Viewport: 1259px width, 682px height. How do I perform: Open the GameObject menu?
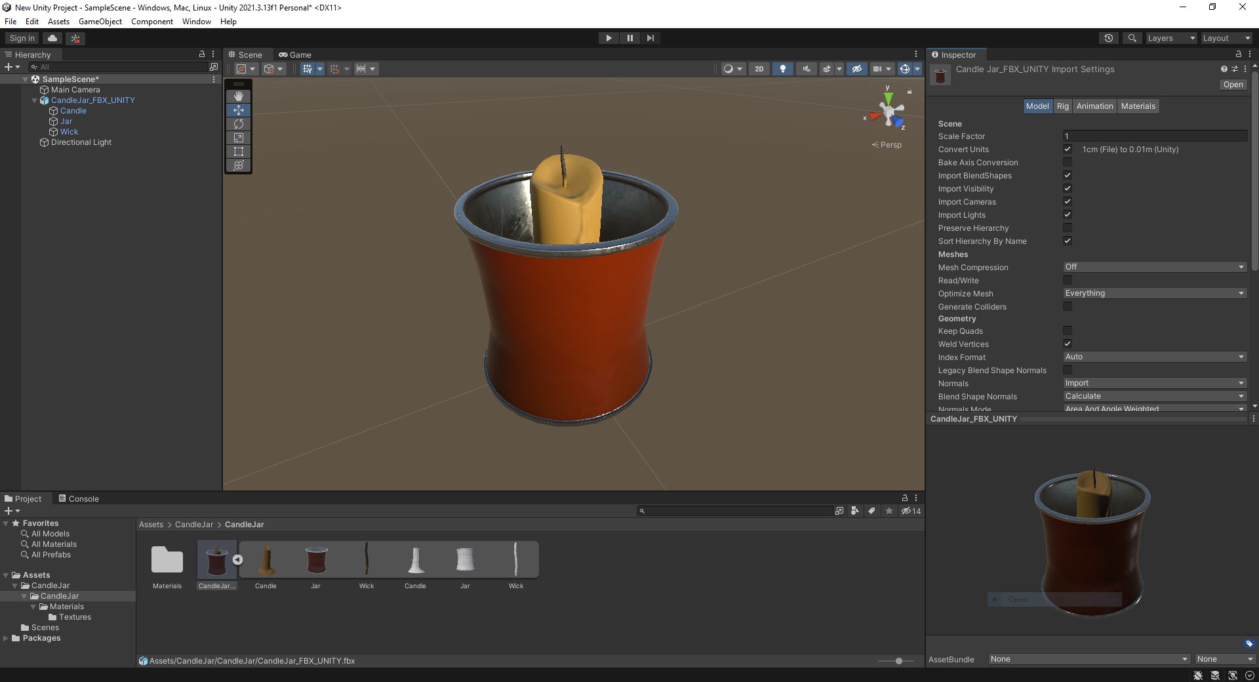100,22
